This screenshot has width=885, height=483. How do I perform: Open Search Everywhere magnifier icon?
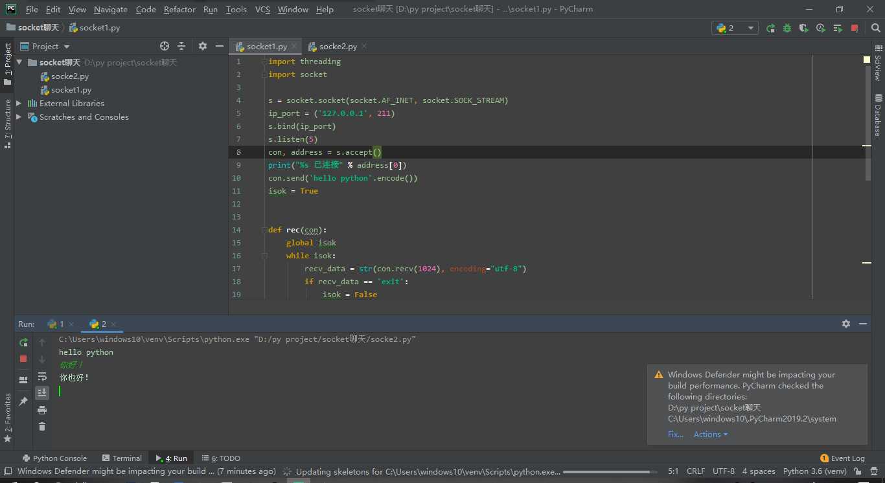point(874,28)
